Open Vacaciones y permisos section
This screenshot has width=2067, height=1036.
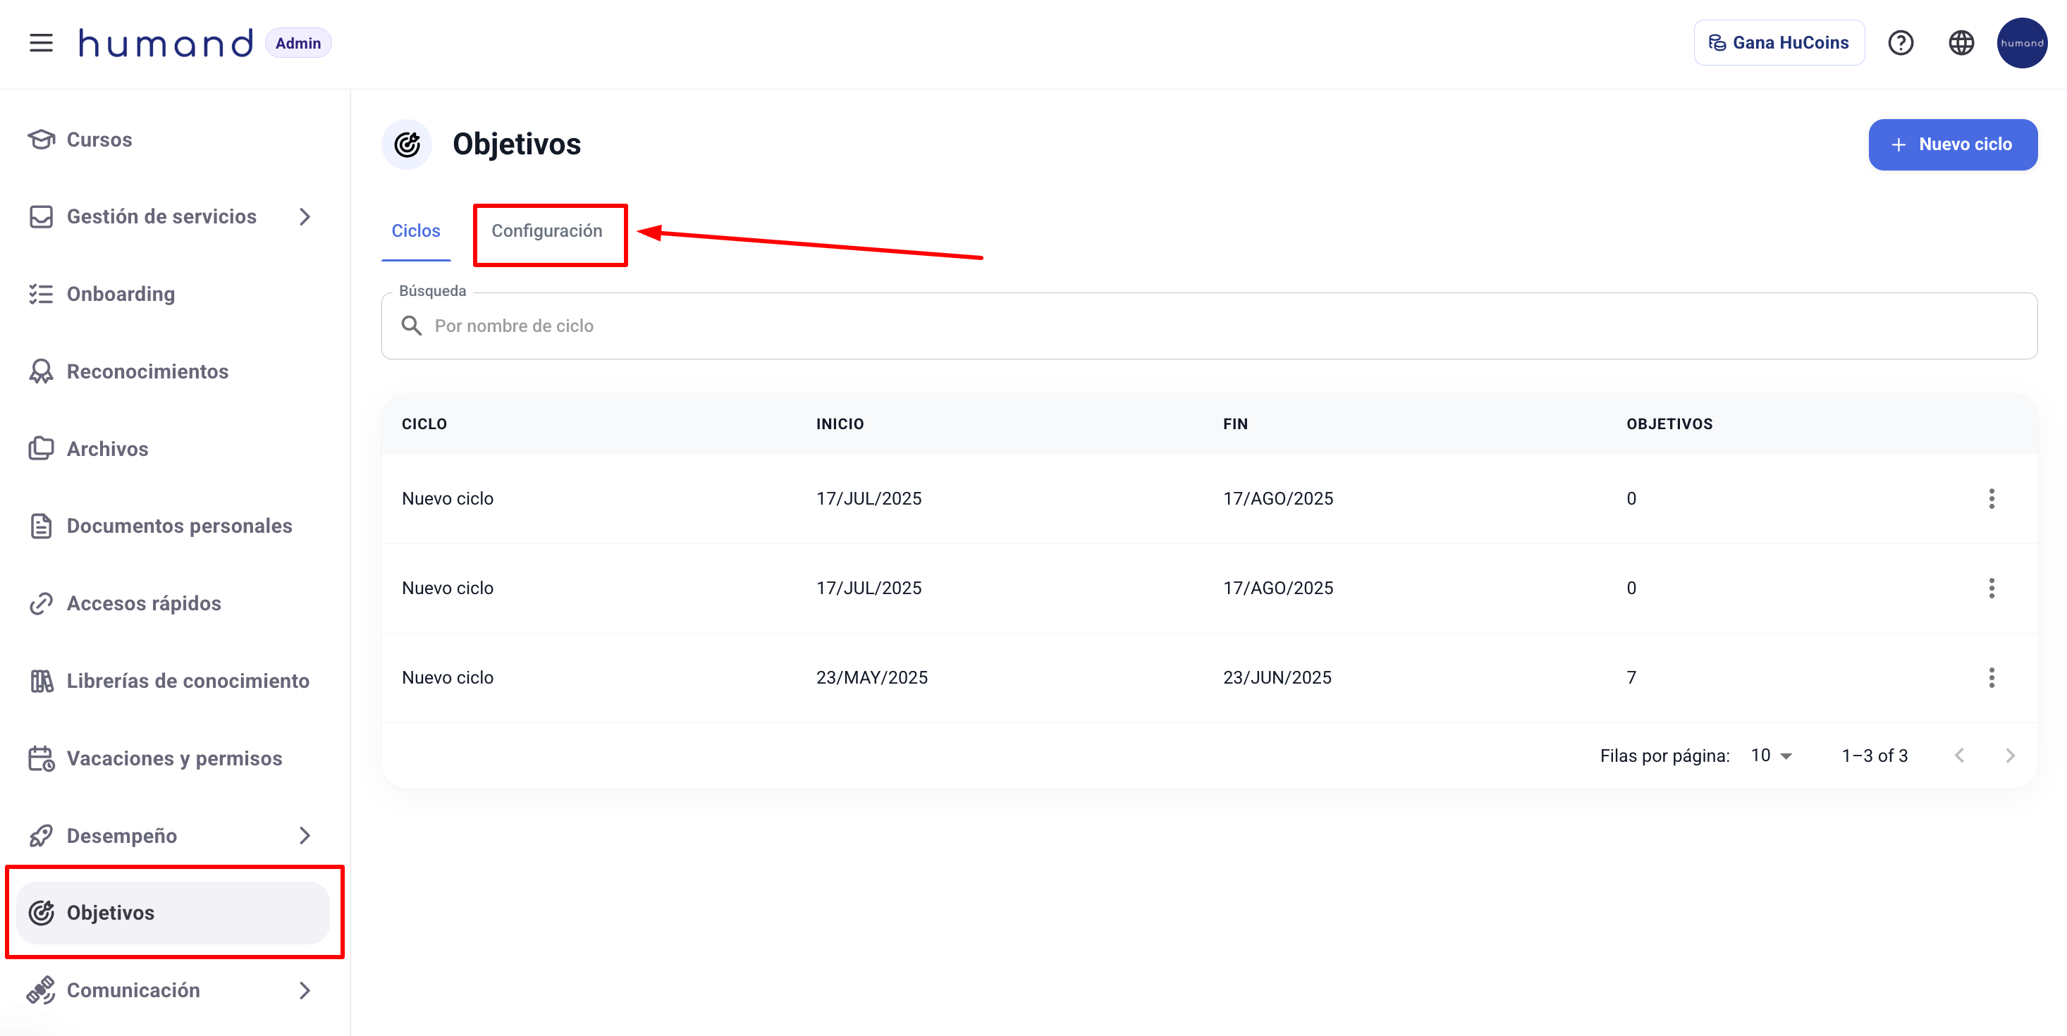174,758
